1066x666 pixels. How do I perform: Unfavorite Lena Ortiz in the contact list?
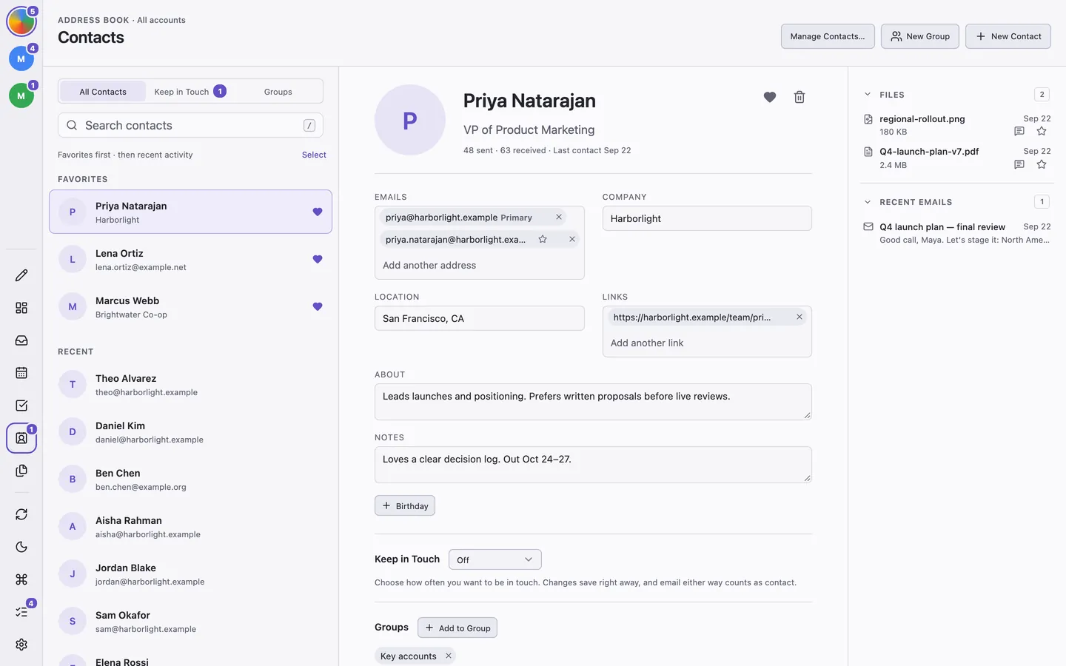[318, 259]
